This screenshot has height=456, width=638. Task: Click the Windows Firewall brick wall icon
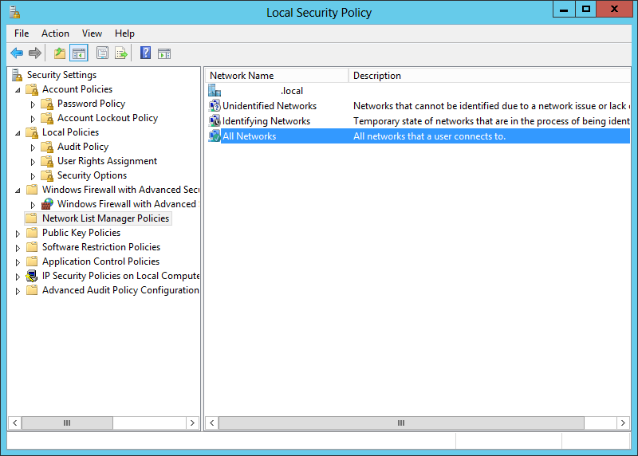click(x=47, y=204)
